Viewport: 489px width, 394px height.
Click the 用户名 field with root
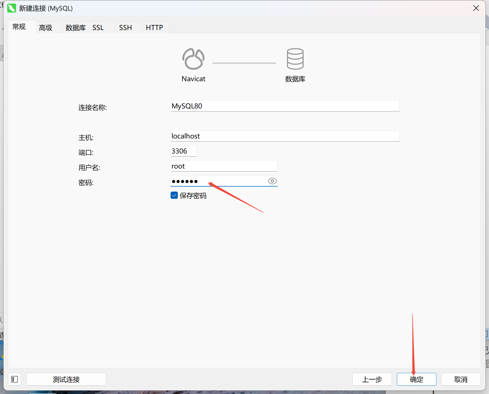[x=224, y=166]
